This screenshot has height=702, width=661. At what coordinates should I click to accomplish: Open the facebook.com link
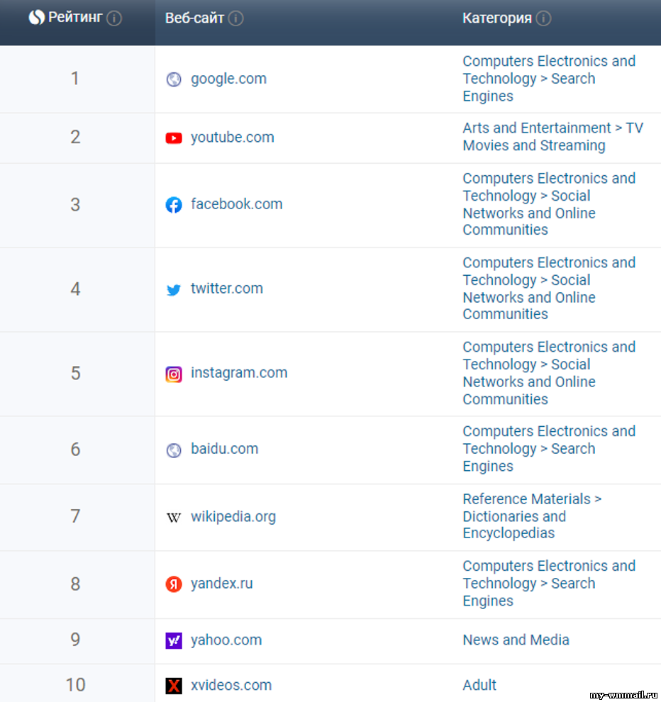tap(236, 204)
